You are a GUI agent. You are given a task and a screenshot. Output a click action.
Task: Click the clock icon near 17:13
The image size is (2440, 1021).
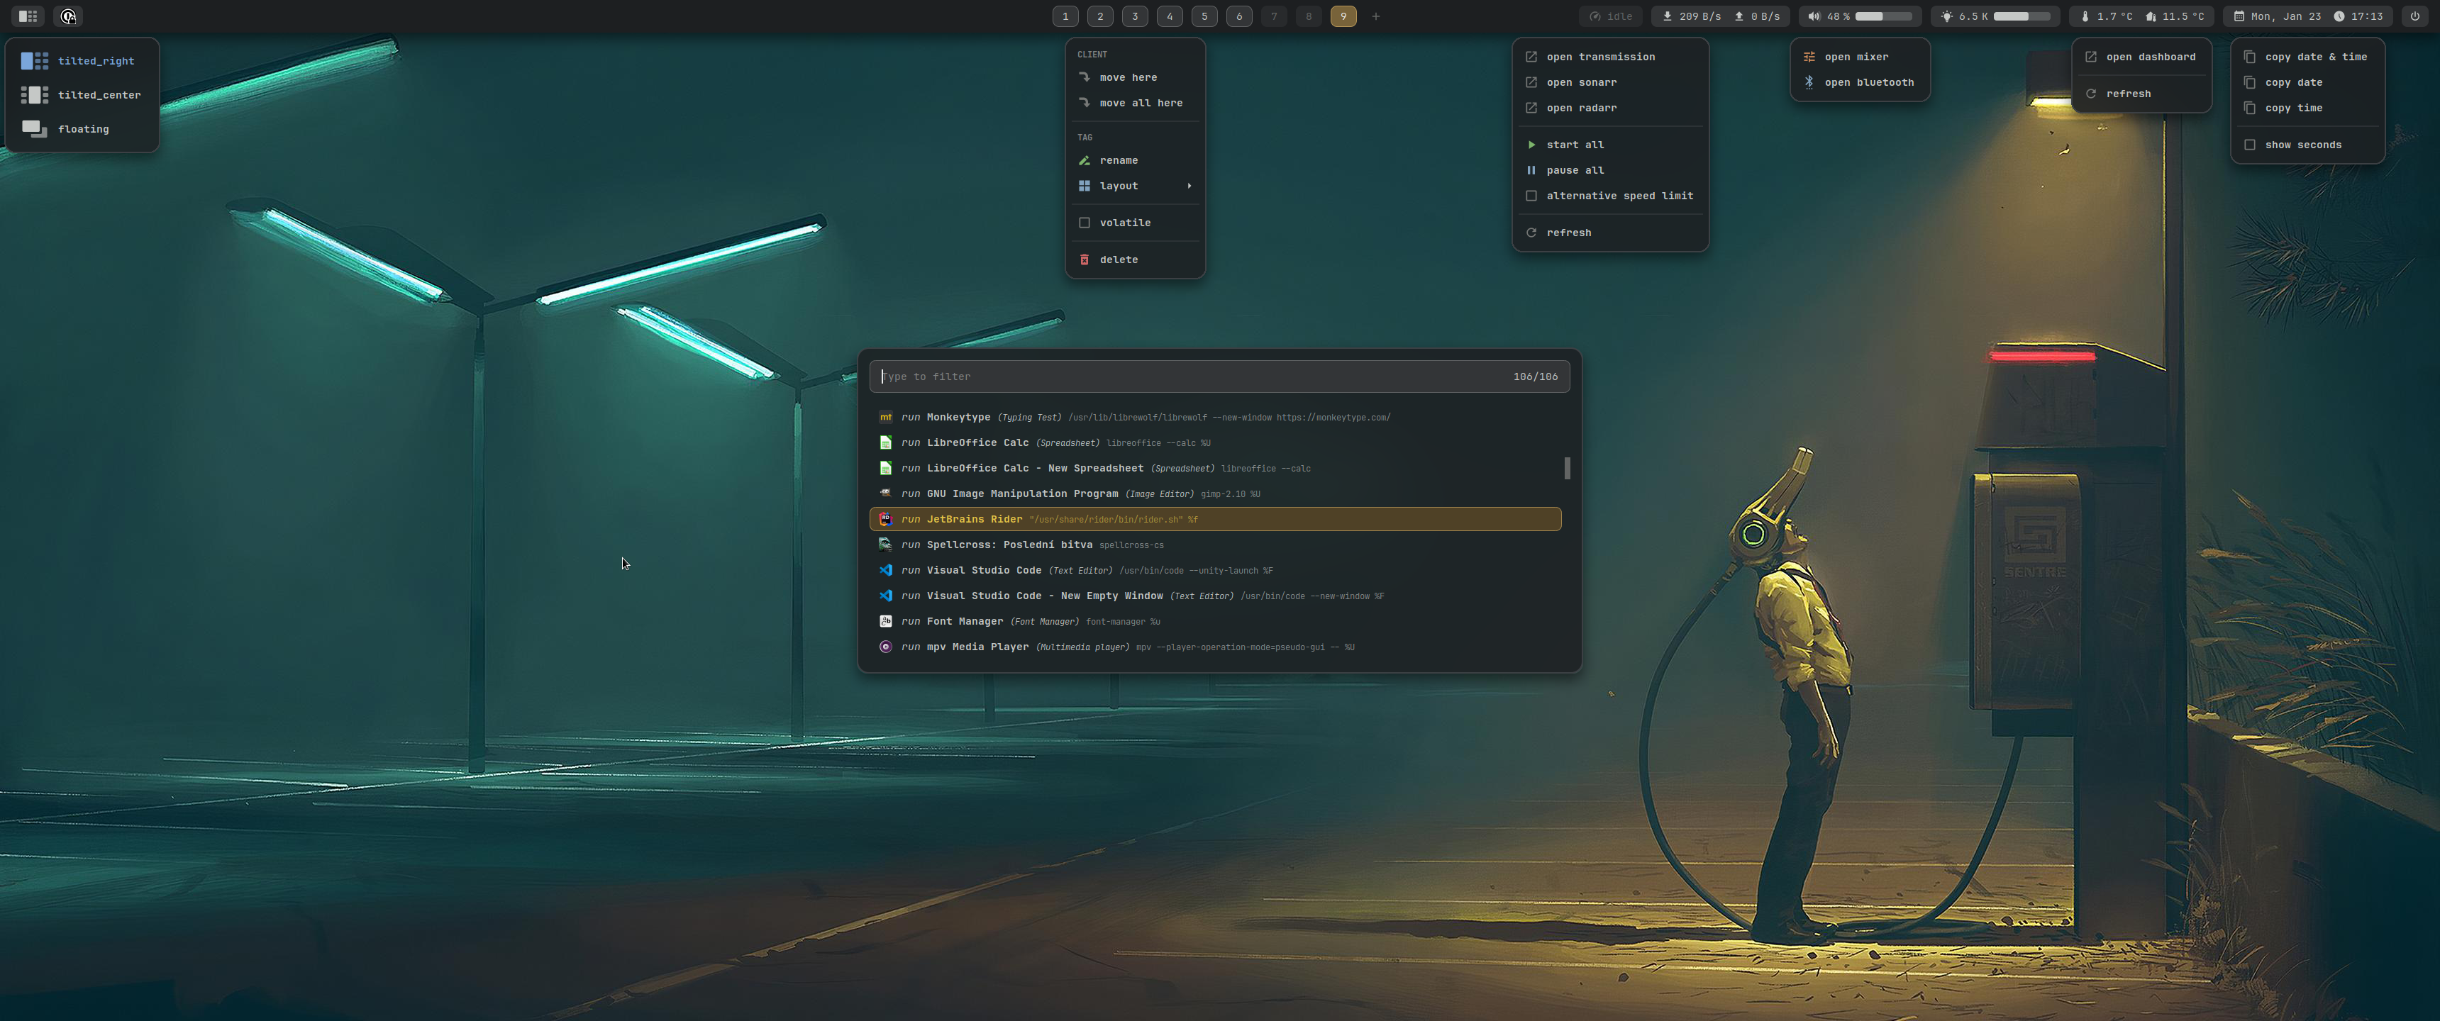point(2339,16)
